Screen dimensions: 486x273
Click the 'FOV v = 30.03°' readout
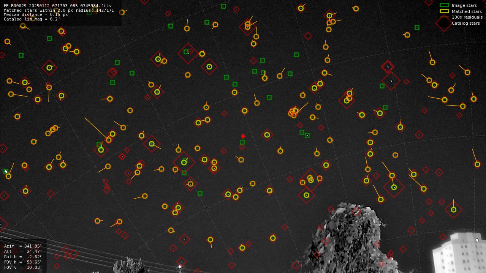(23, 268)
